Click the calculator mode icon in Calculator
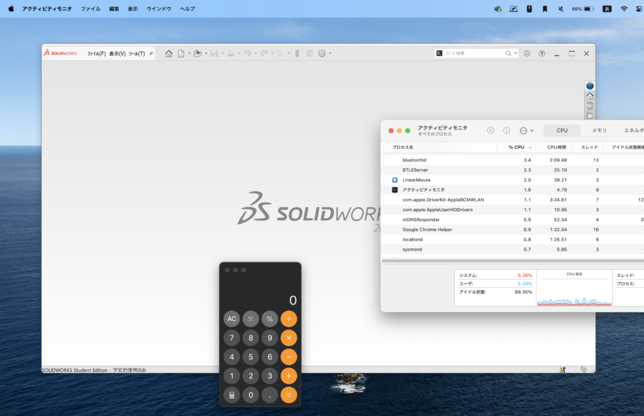This screenshot has width=644, height=416. click(x=231, y=395)
